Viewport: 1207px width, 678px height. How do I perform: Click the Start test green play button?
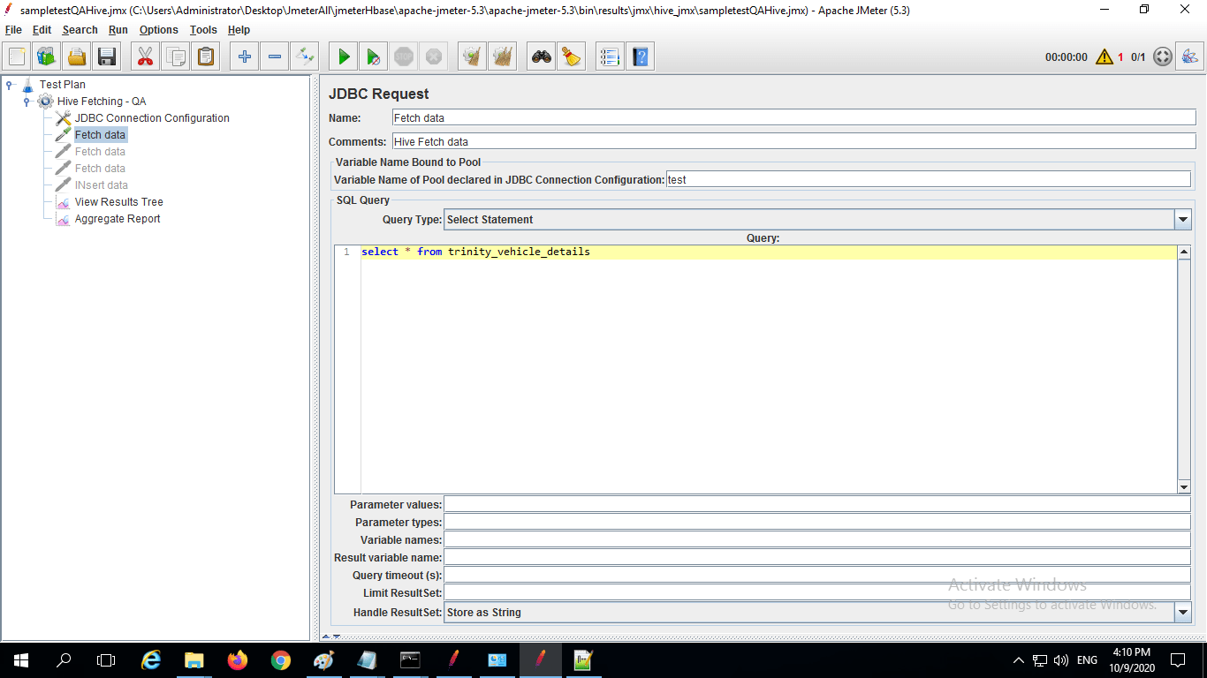(344, 57)
